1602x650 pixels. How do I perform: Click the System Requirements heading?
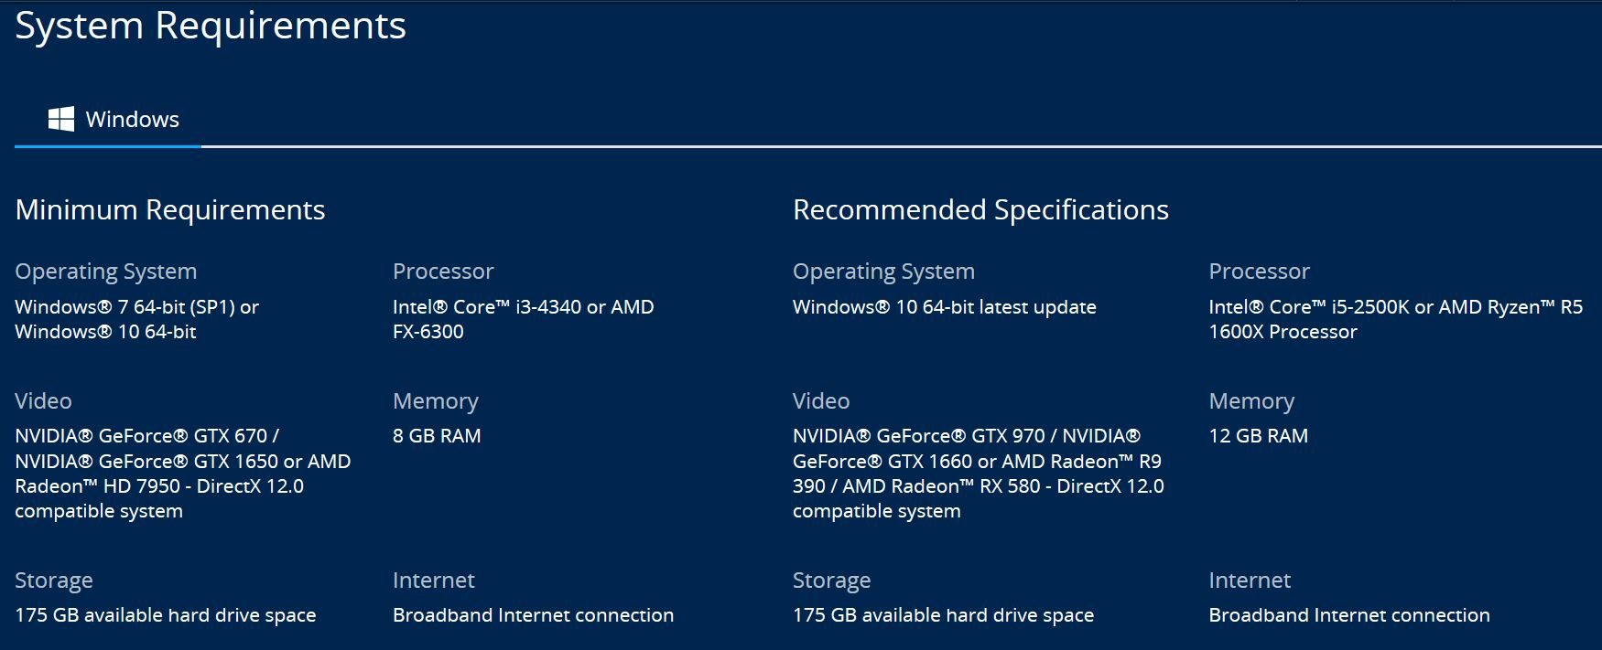pyautogui.click(x=211, y=26)
